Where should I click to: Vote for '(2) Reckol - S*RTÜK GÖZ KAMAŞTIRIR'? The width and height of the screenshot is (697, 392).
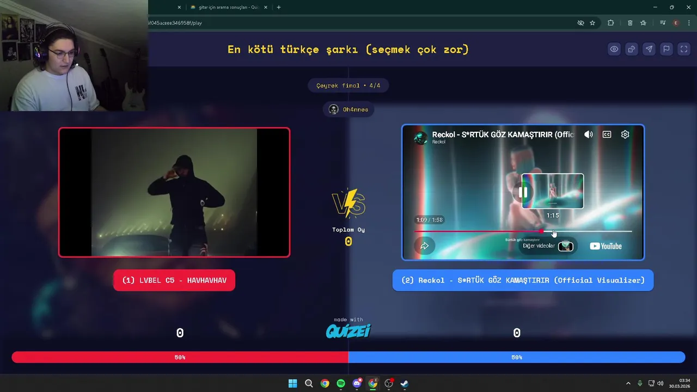tap(523, 280)
